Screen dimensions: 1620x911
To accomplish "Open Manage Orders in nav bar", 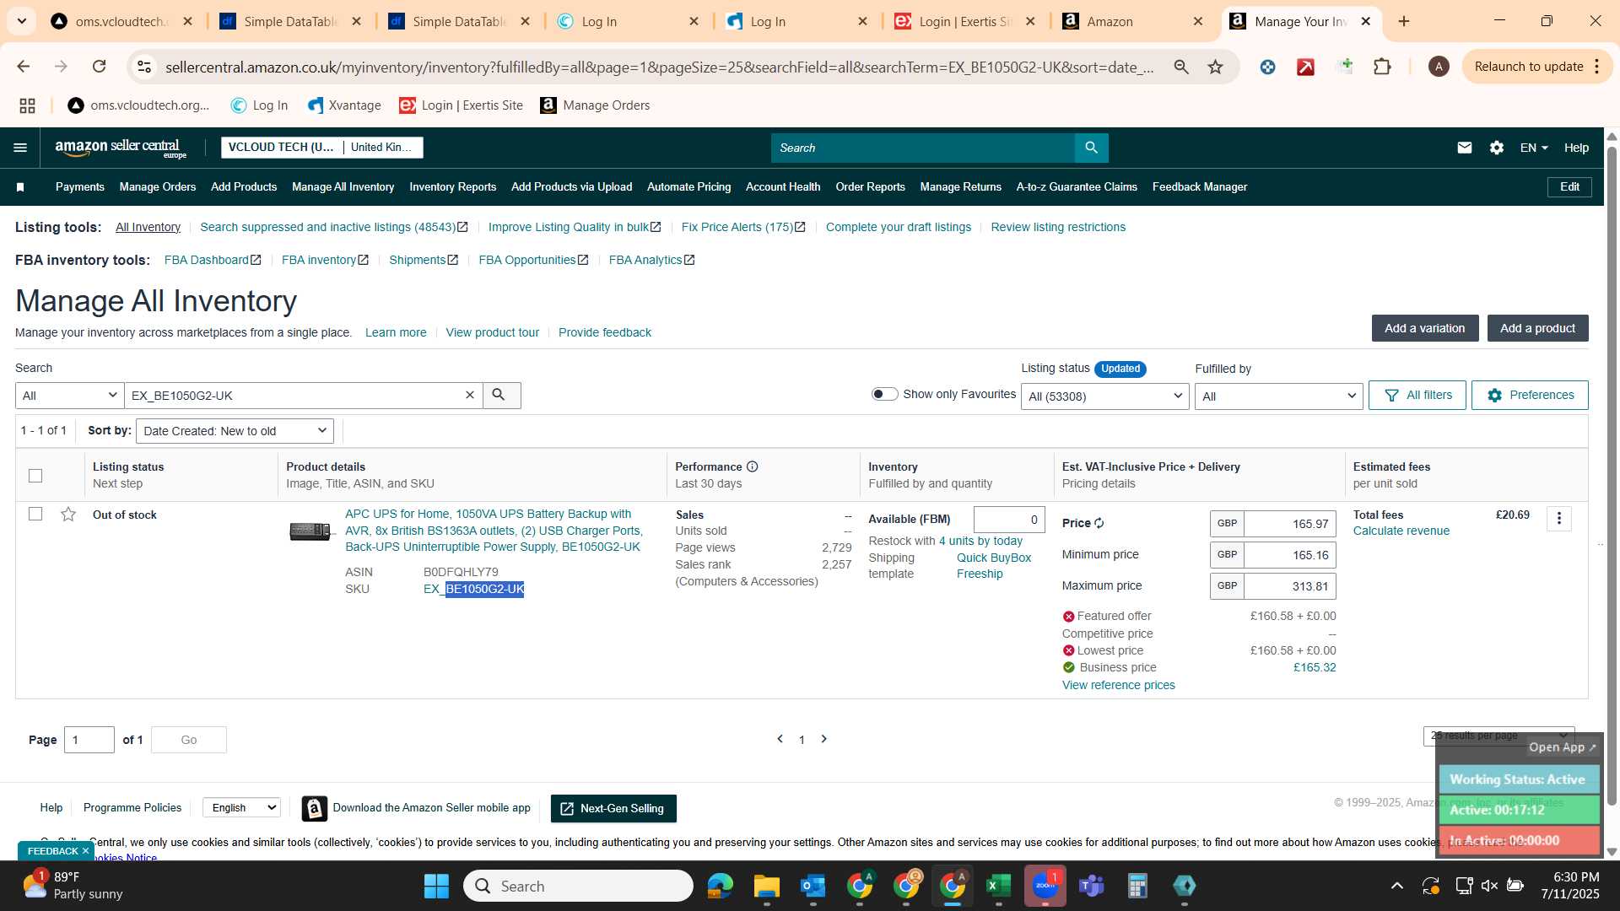I will pos(158,187).
